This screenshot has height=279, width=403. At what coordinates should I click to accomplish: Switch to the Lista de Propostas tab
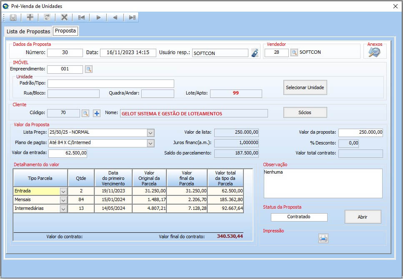28,31
